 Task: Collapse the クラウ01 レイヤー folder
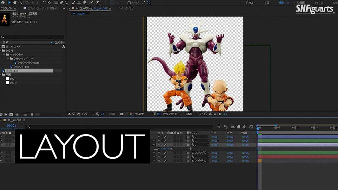(x=8, y=59)
